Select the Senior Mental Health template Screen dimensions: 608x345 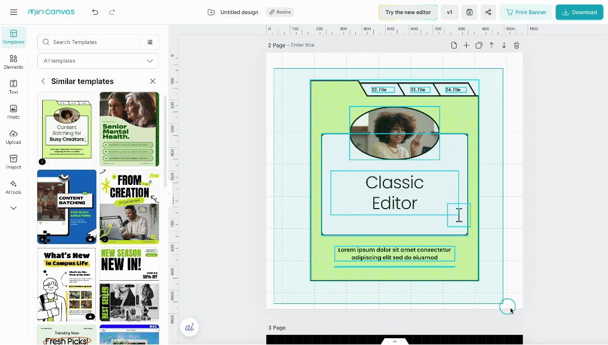click(129, 129)
